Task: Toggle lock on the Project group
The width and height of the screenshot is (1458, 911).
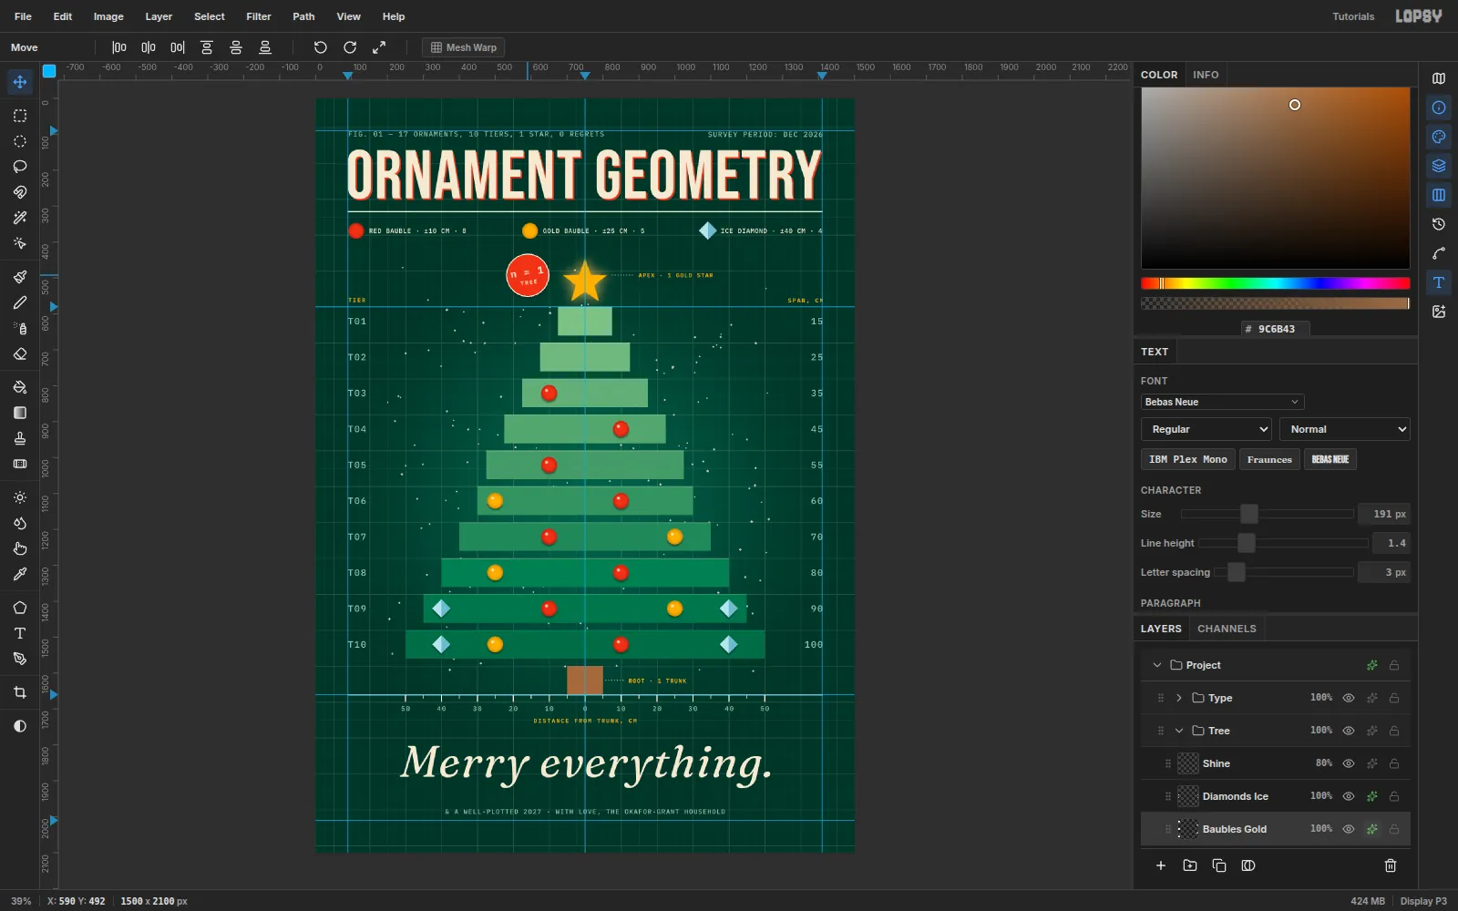Action: pos(1394,665)
